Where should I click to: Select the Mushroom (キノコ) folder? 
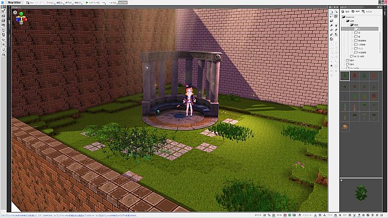tap(359, 48)
